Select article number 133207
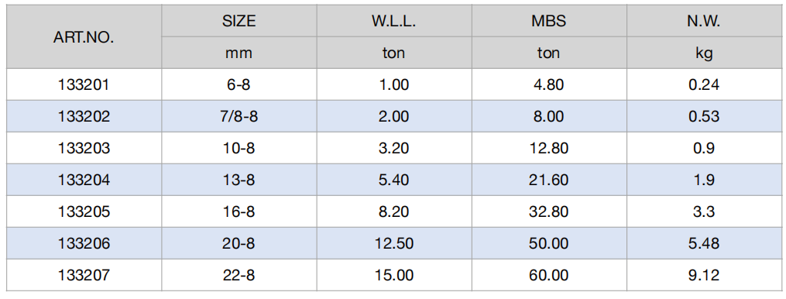Image resolution: width=786 pixels, height=299 pixels. coord(84,276)
